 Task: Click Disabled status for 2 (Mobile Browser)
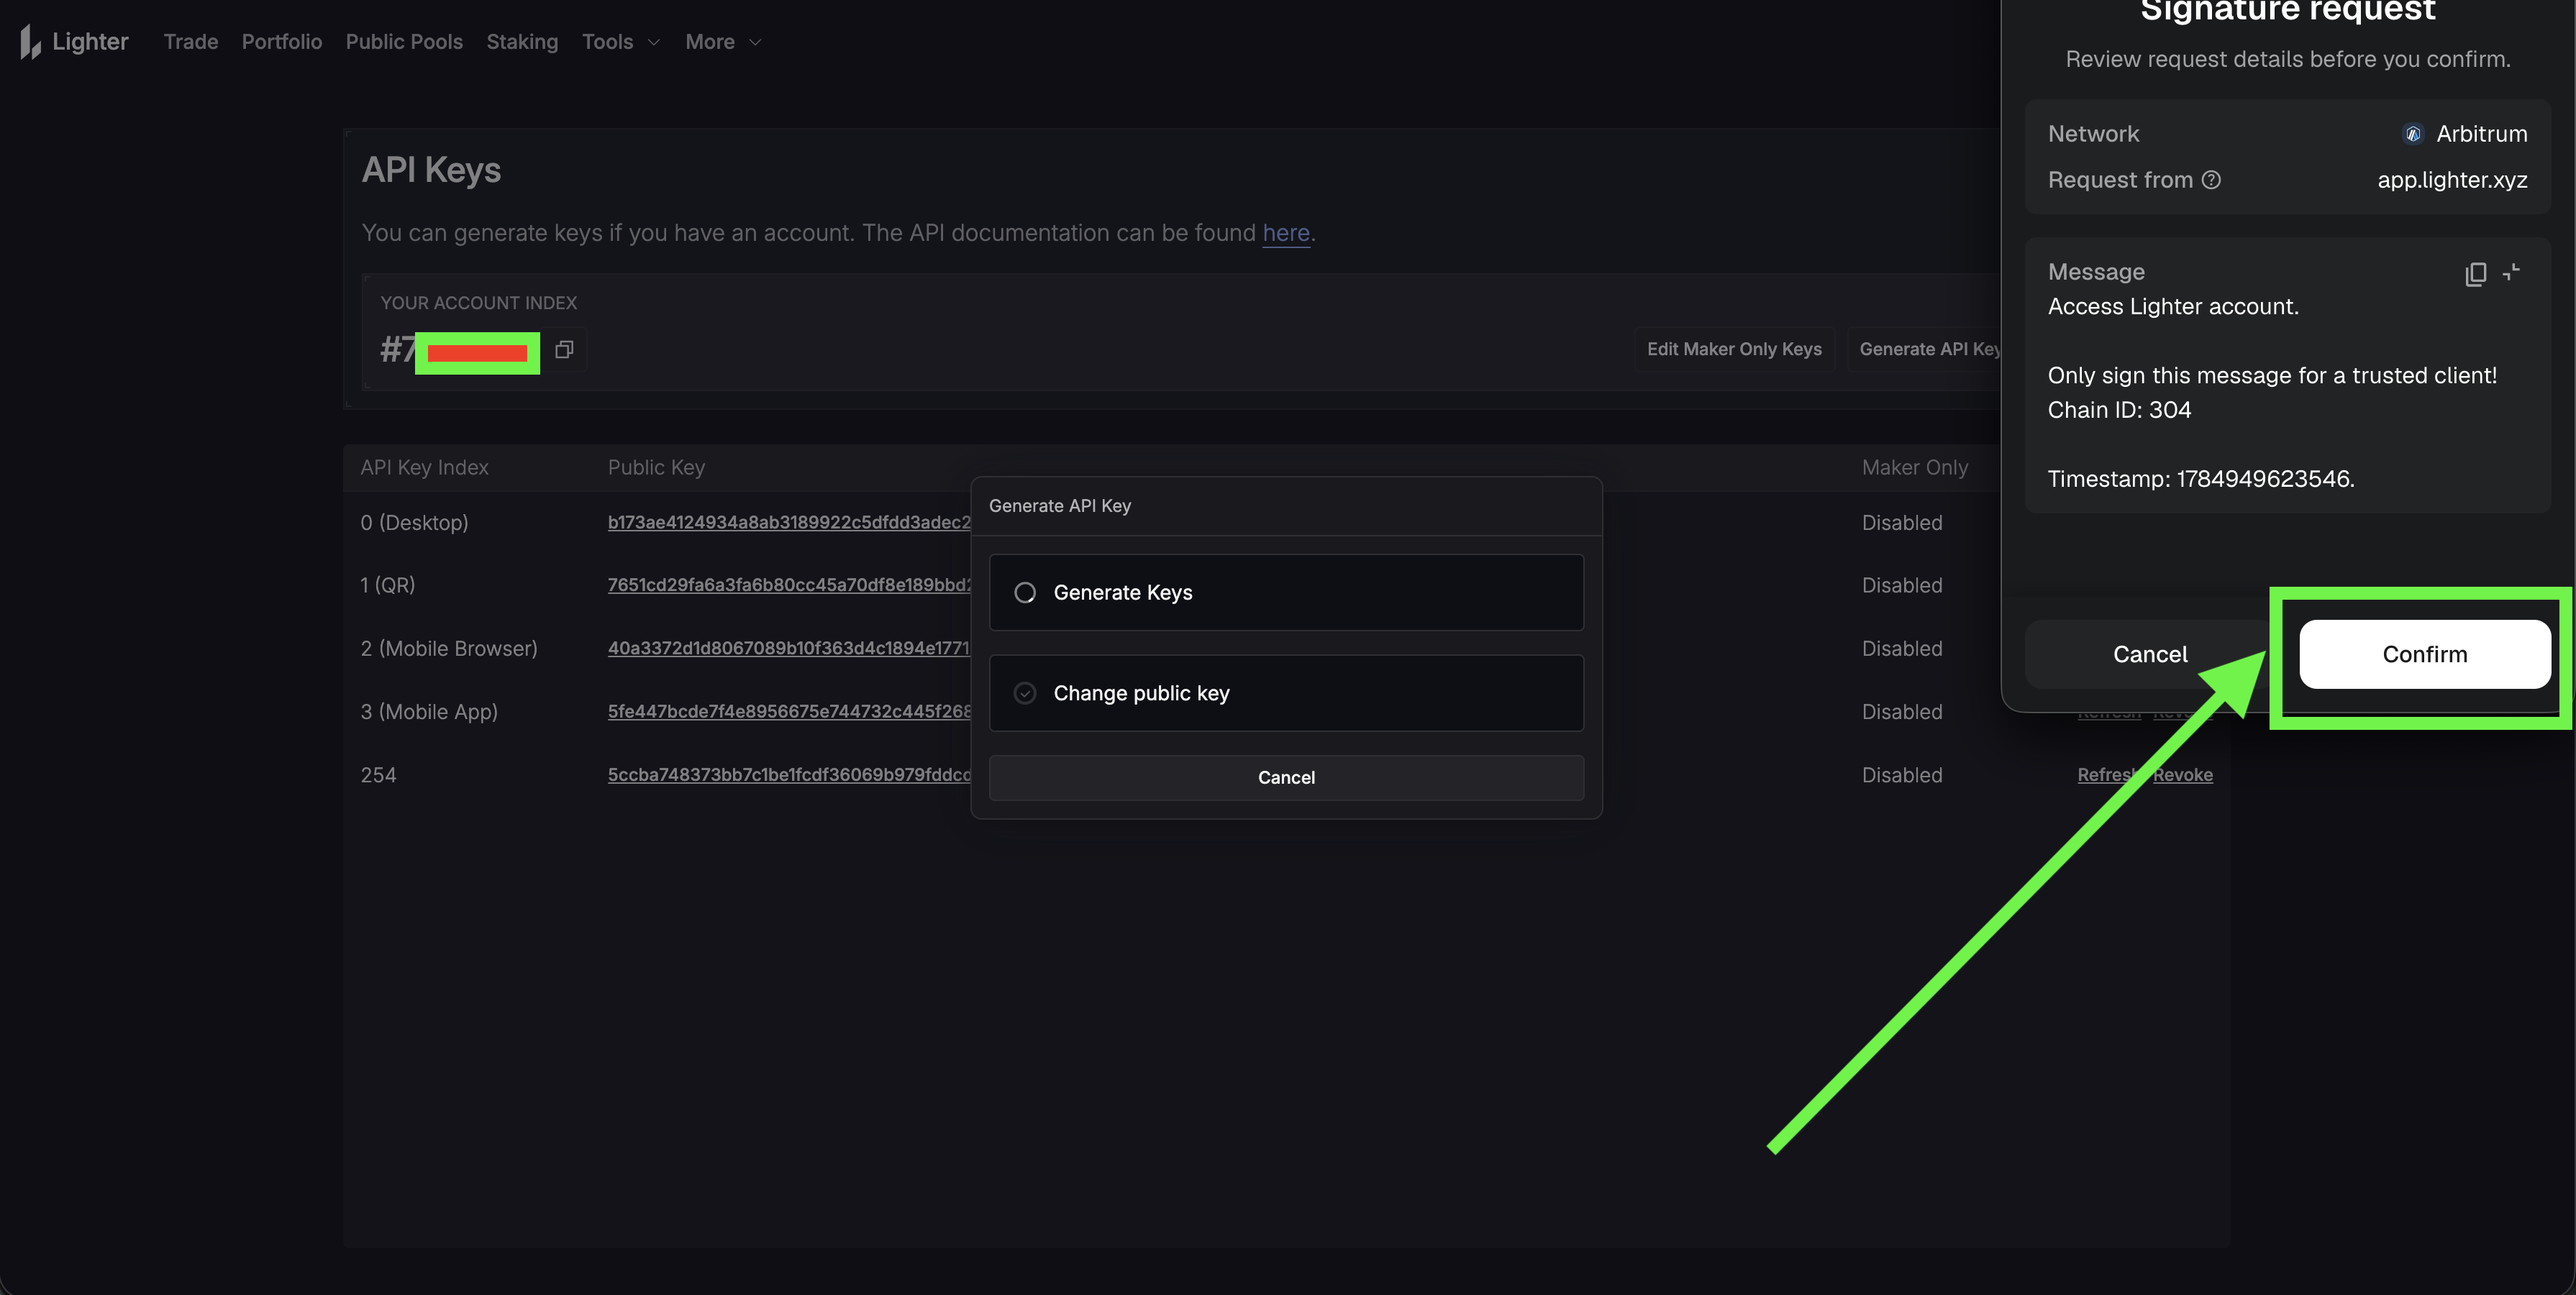tap(1902, 649)
